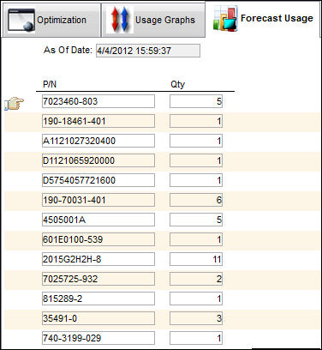Select part number 7023460-803 field
This screenshot has width=322, height=350.
click(x=98, y=101)
